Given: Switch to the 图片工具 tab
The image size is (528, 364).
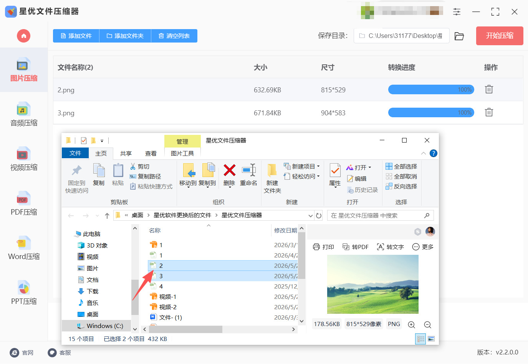Looking at the screenshot, I should pos(182,153).
